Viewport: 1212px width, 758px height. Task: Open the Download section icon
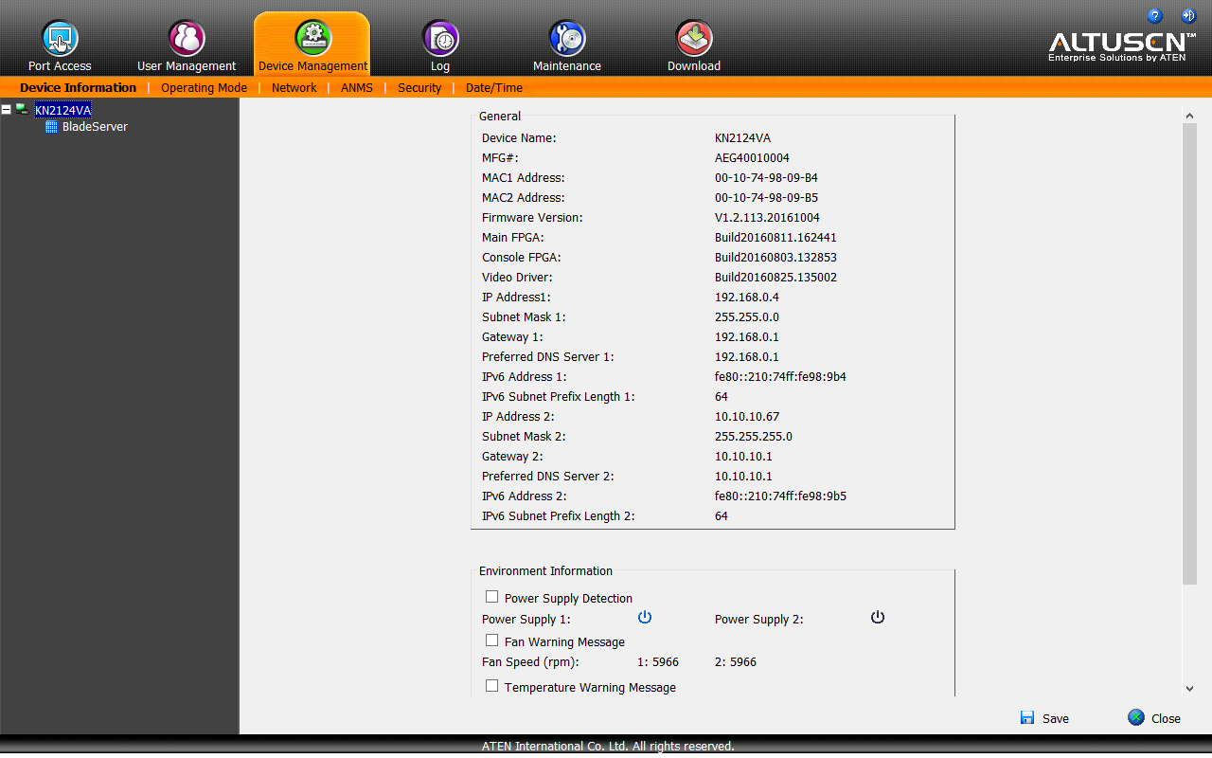pyautogui.click(x=694, y=39)
